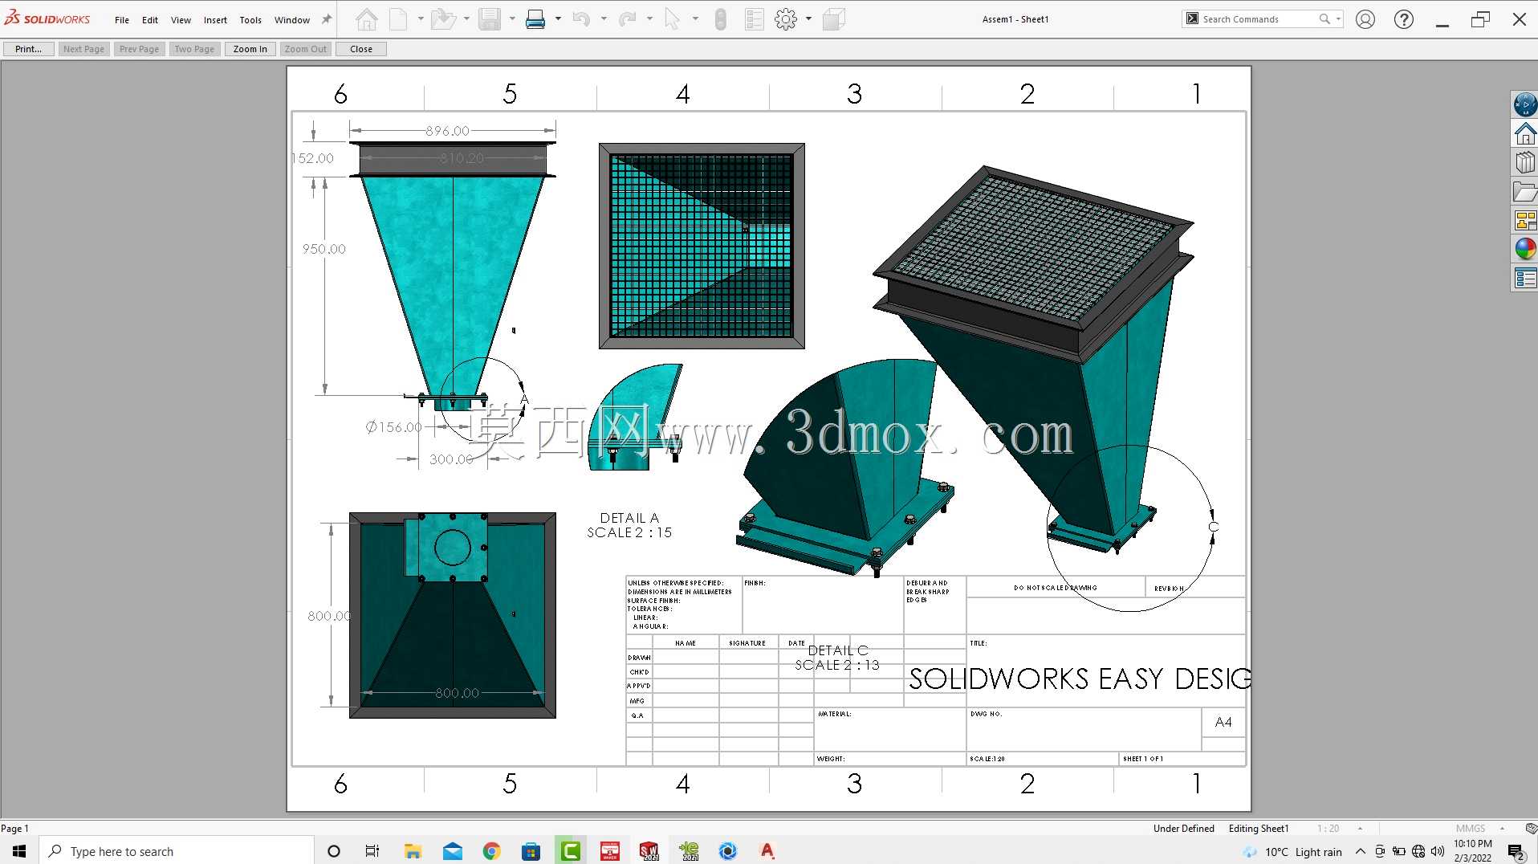This screenshot has height=864, width=1538.
Task: Click the status bar tag icon
Action: tap(1531, 829)
